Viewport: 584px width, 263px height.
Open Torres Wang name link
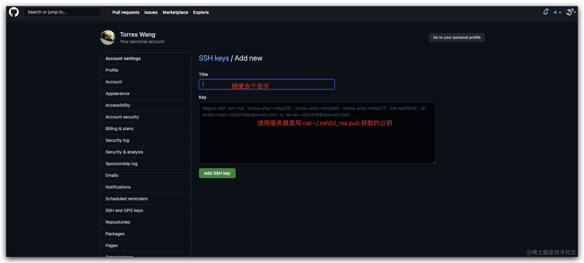tap(137, 34)
